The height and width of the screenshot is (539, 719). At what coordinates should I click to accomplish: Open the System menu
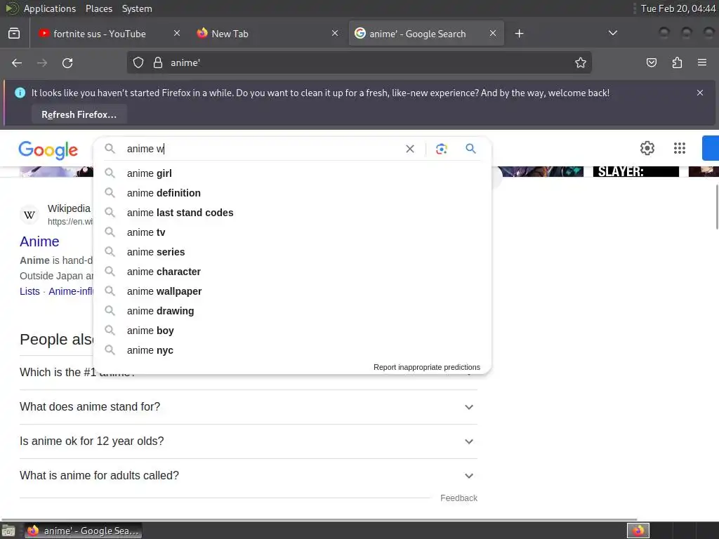click(137, 8)
